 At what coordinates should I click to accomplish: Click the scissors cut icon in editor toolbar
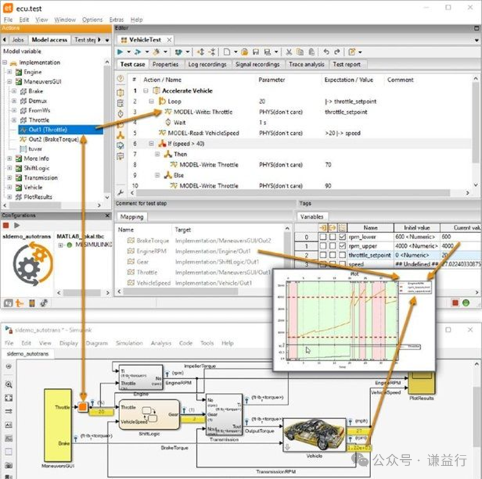289,52
